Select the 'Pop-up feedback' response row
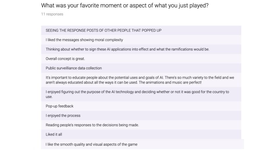The image size is (279, 156). [x=141, y=106]
